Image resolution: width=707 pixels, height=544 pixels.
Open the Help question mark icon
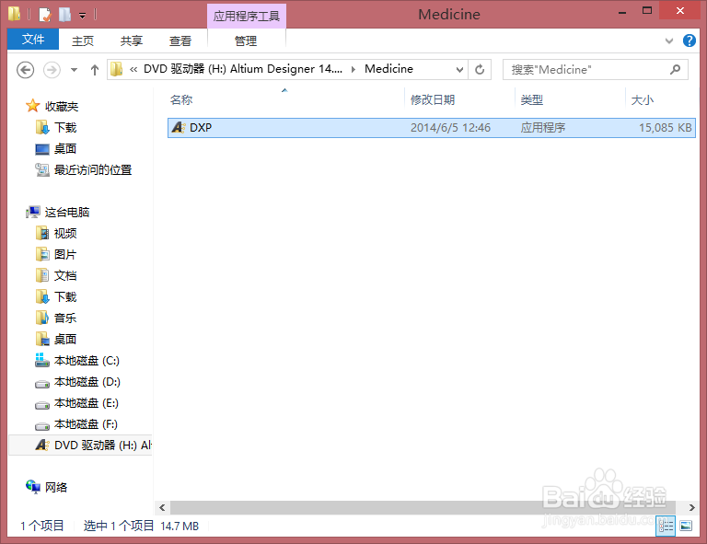click(x=689, y=41)
